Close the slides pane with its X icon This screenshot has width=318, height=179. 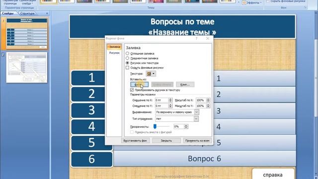point(47,13)
